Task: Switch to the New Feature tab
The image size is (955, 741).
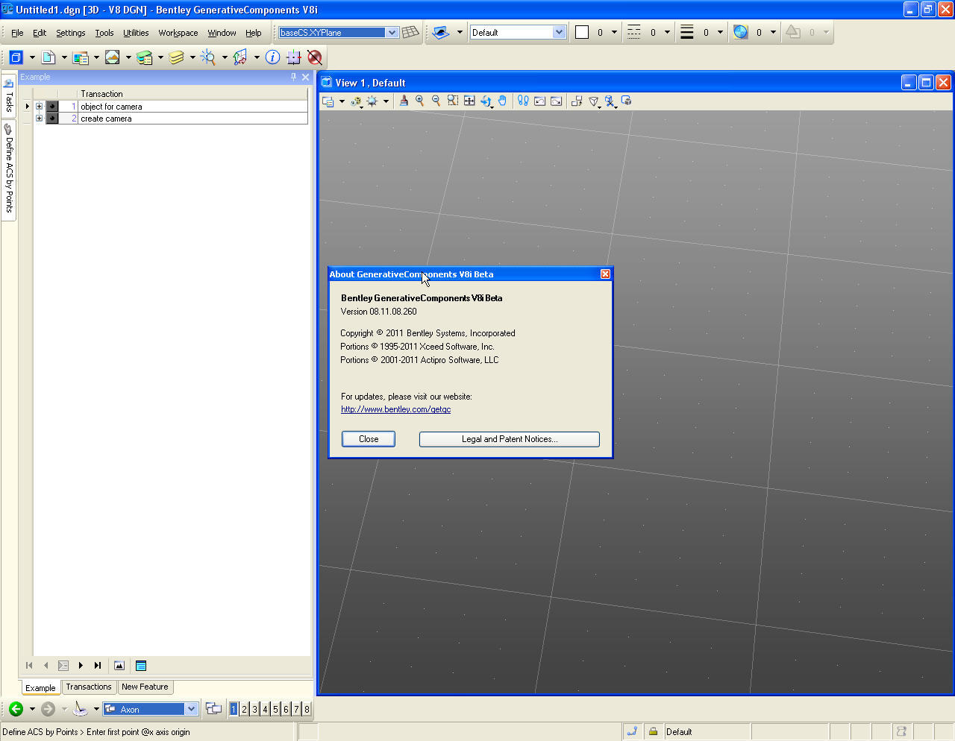Action: coord(145,687)
